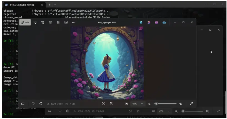Toggle the favorite heart for tmp_bpyxgen.PNG
This screenshot has height=119, width=227.
click(x=33, y=104)
